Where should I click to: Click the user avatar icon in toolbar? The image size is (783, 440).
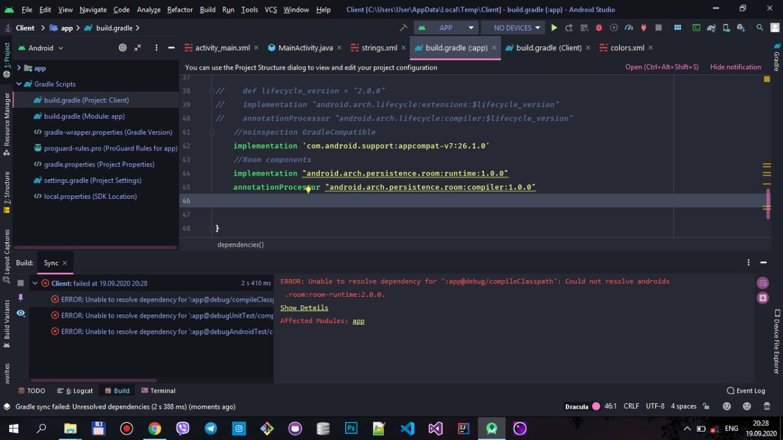(774, 28)
